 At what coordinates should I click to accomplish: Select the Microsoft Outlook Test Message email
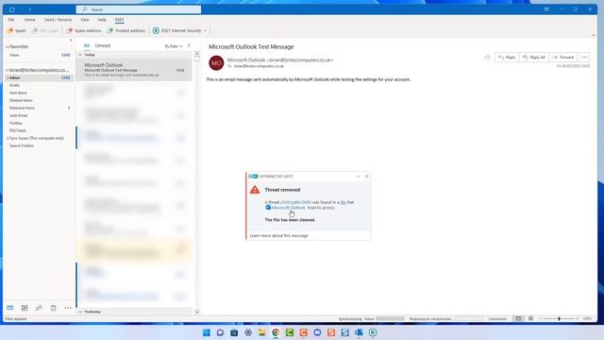tap(134, 70)
